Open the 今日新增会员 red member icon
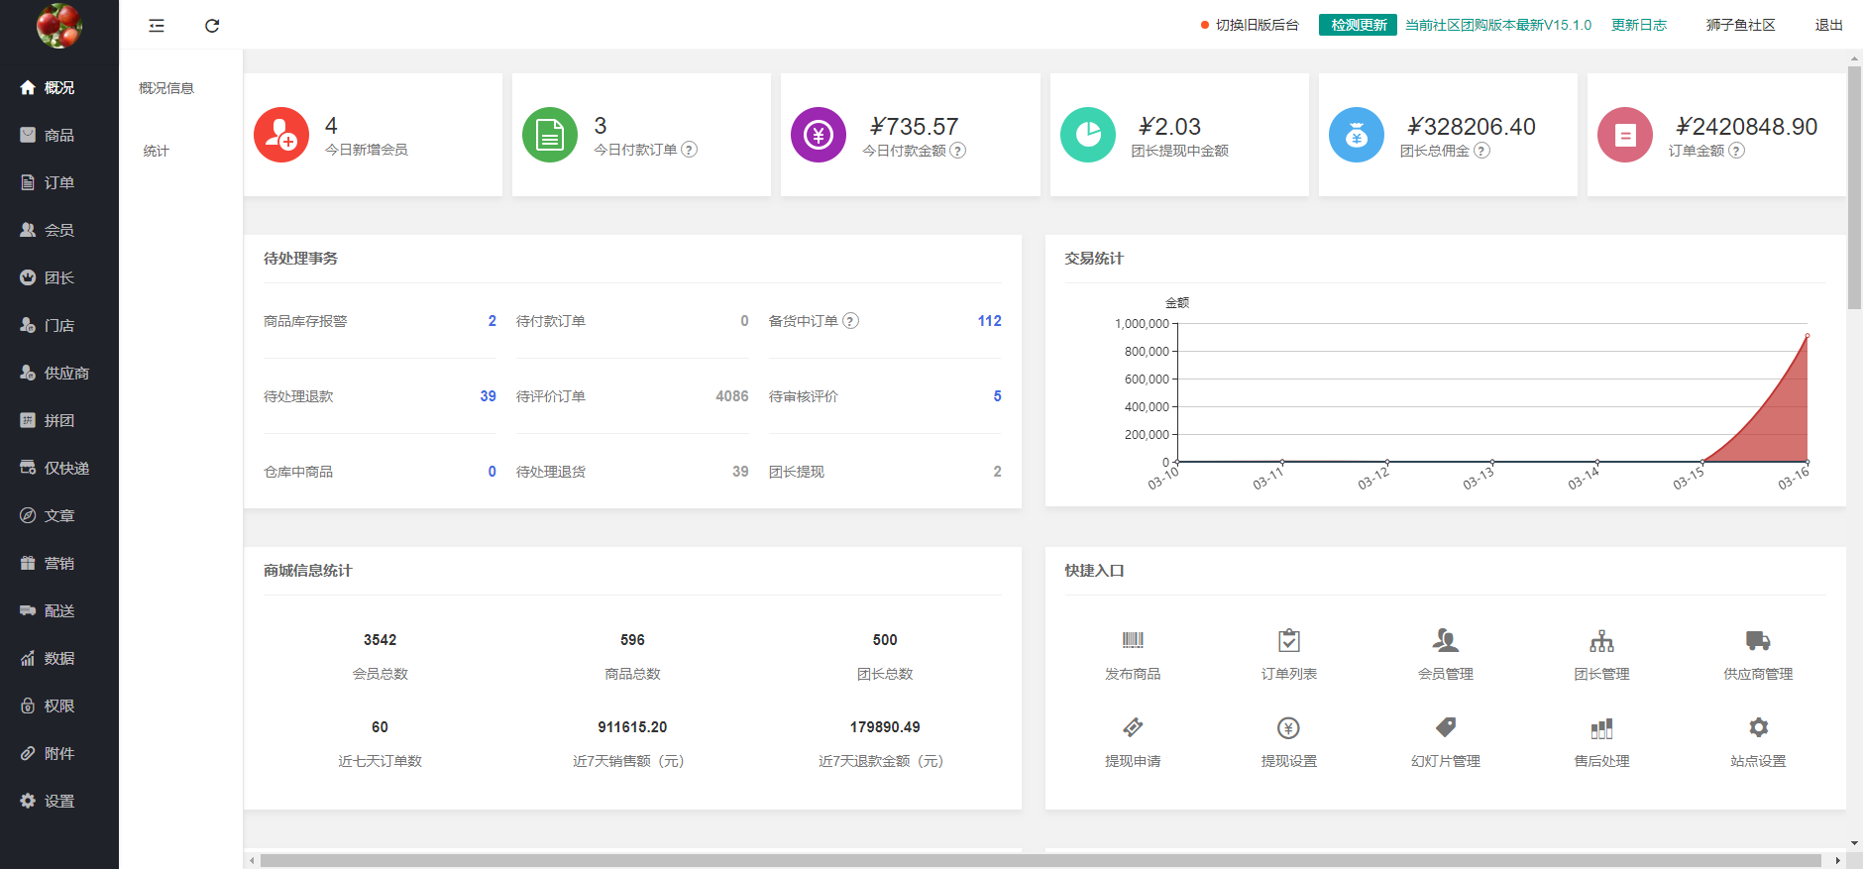The height and width of the screenshot is (869, 1863). [x=281, y=135]
